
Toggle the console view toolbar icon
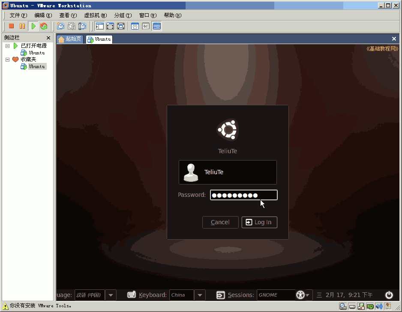157,26
